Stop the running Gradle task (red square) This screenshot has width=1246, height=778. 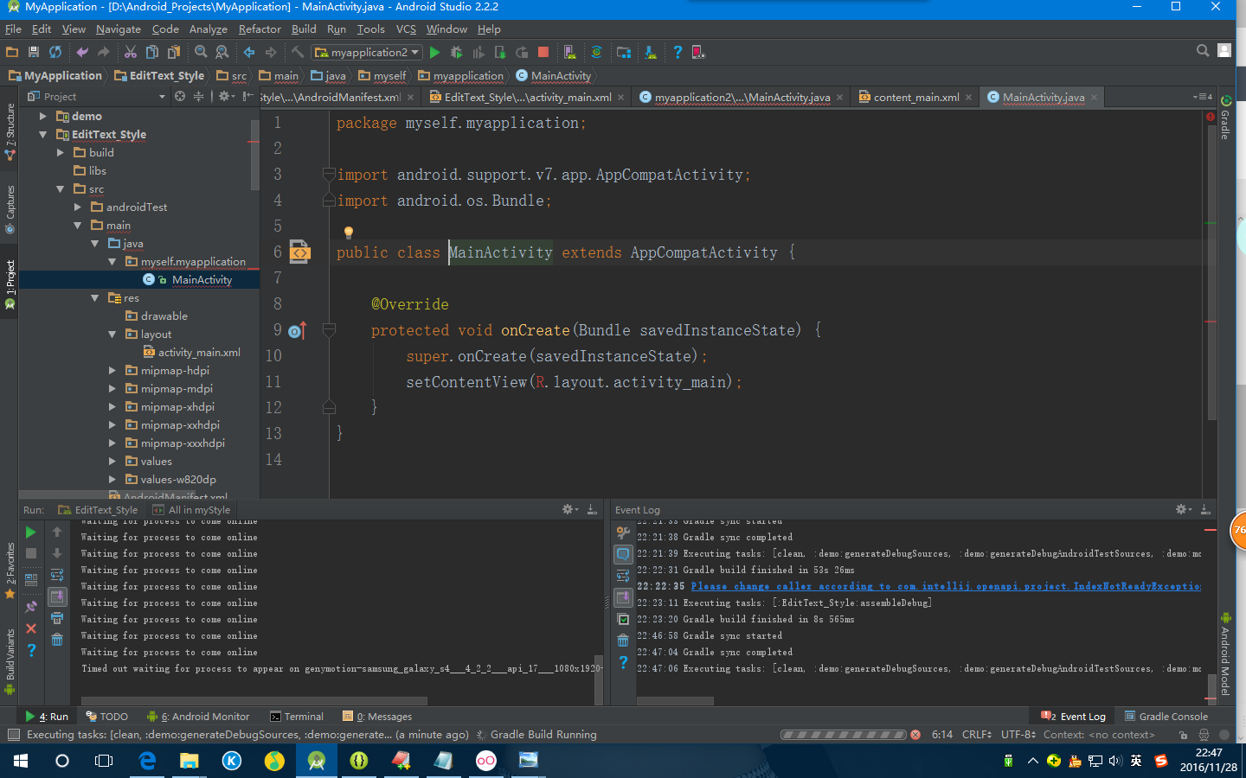click(x=543, y=52)
